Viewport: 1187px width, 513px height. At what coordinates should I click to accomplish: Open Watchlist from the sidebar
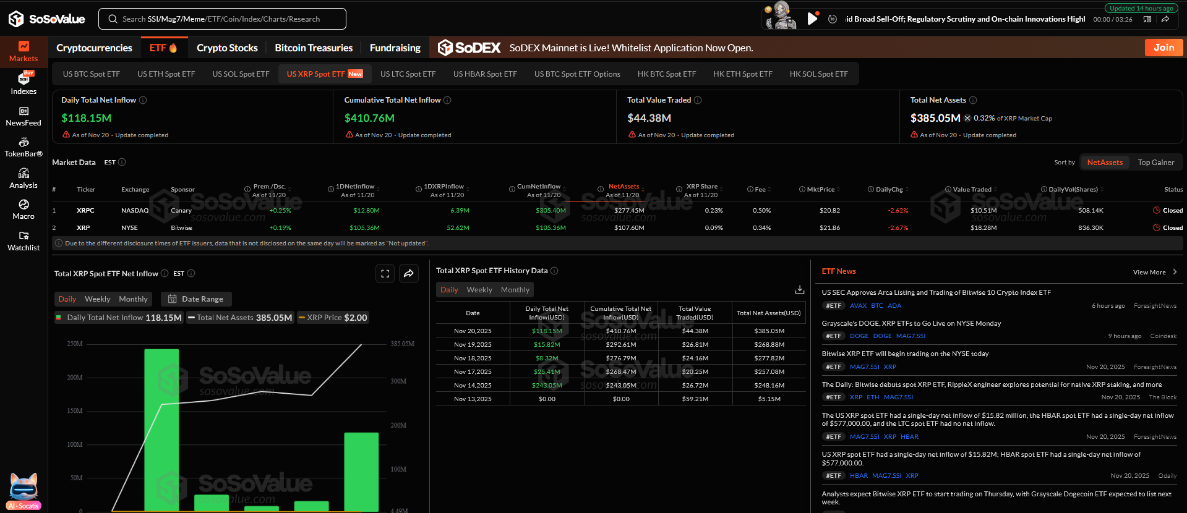coord(24,241)
